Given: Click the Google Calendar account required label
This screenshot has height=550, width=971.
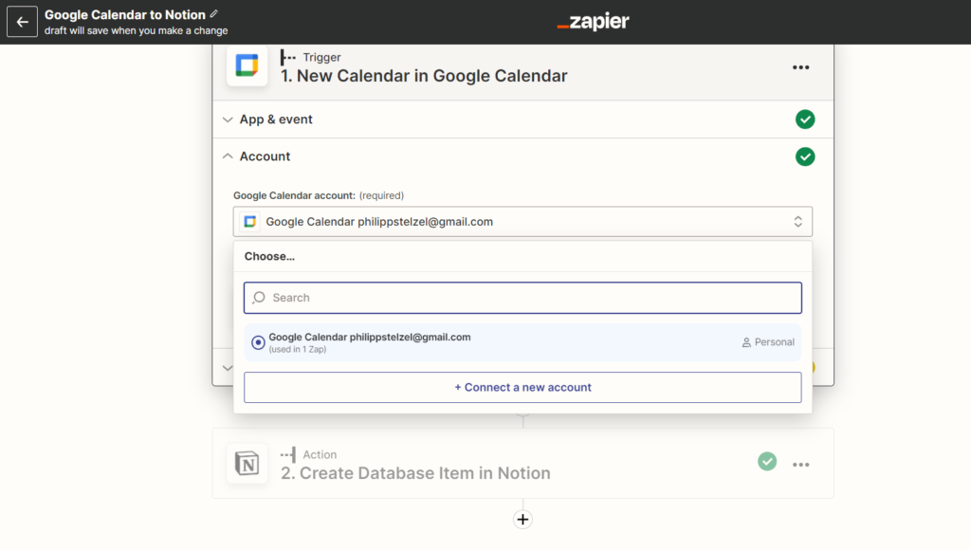Looking at the screenshot, I should (319, 195).
